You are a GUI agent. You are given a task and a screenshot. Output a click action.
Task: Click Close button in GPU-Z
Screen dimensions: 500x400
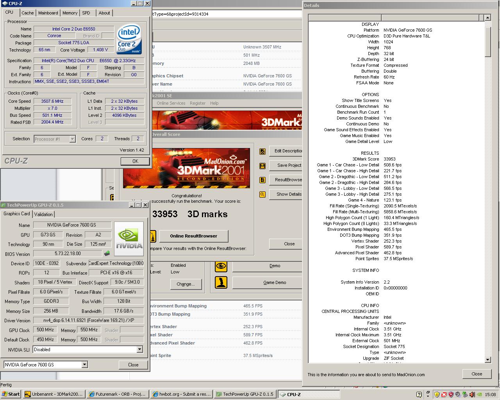pyautogui.click(x=133, y=364)
